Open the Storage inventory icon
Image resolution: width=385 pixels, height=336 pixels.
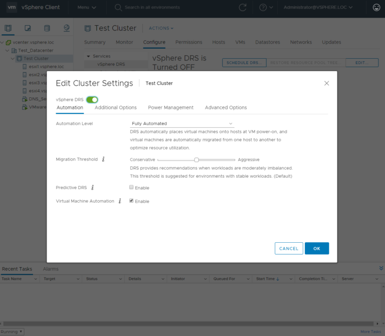click(47, 28)
